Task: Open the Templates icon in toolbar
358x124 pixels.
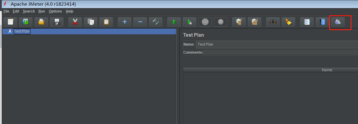Action: (x=26, y=22)
